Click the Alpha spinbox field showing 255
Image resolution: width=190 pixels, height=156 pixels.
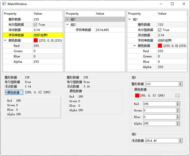[160, 123]
